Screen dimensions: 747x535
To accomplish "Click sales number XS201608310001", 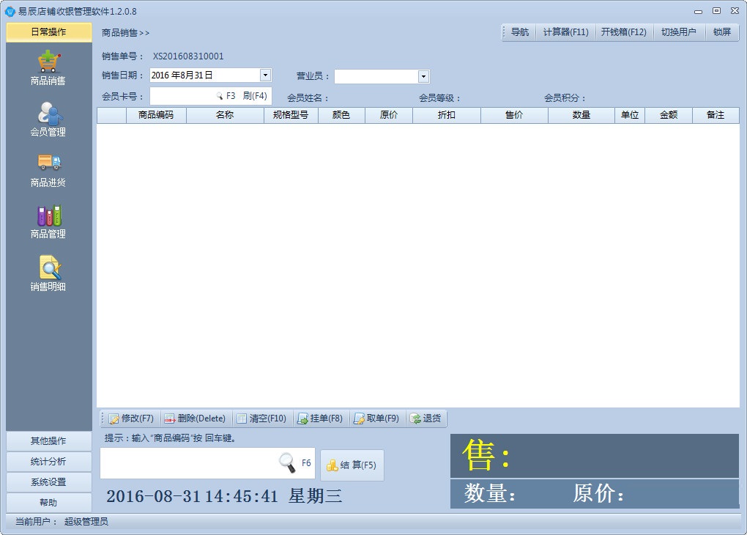I will 188,56.
